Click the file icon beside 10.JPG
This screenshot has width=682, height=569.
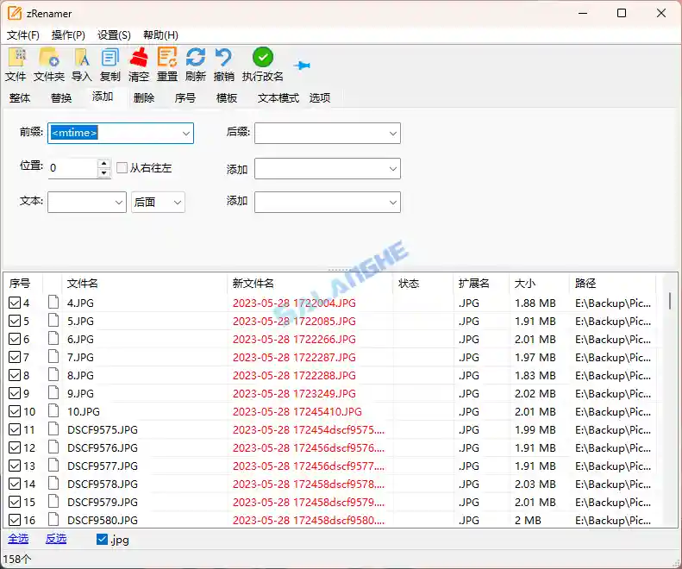53,411
